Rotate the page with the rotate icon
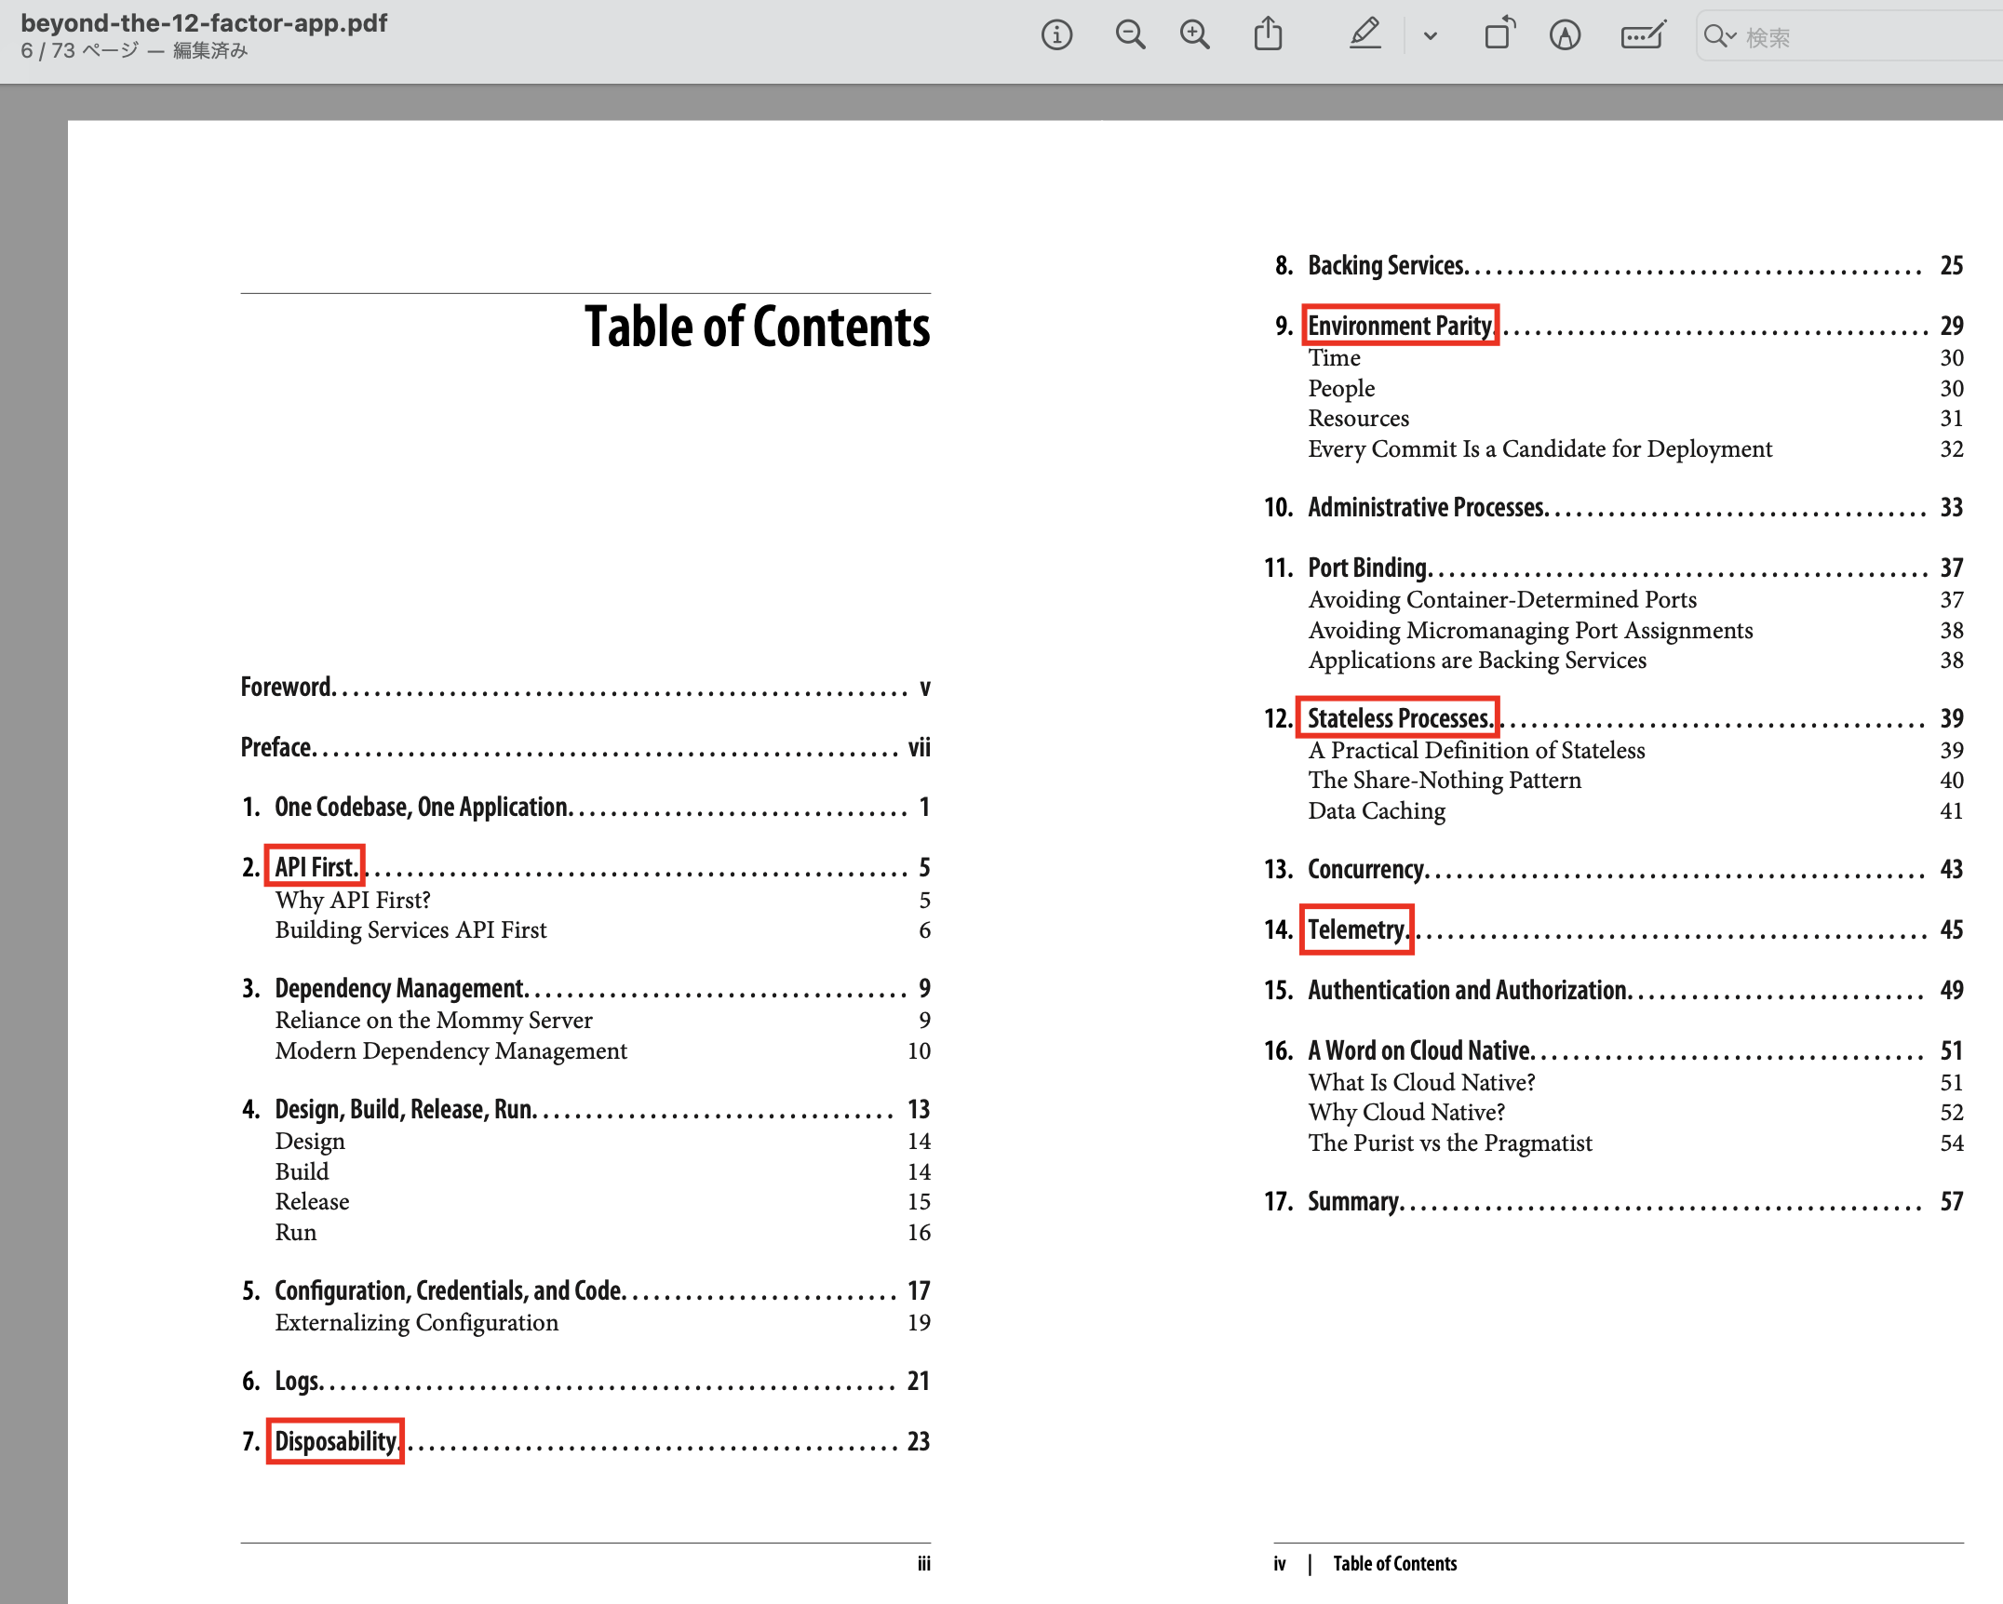This screenshot has height=1604, width=2003. point(1499,33)
